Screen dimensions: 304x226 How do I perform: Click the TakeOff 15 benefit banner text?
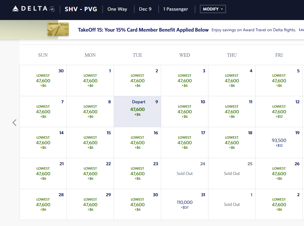pos(143,30)
